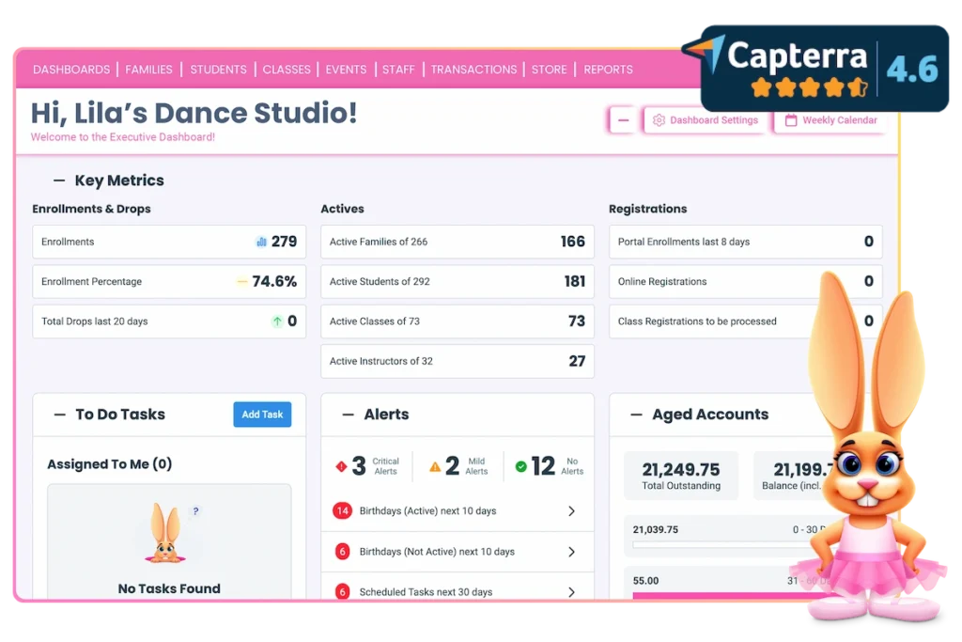Click the green arrow icon next to Total Drops
962x642 pixels.
(x=276, y=321)
